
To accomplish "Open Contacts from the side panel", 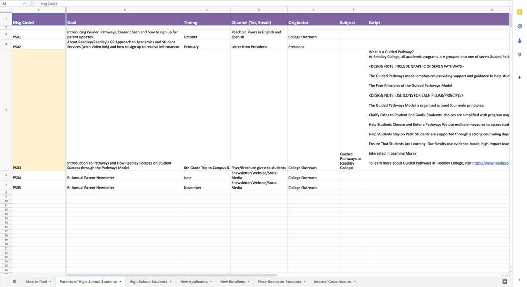I will [519, 40].
